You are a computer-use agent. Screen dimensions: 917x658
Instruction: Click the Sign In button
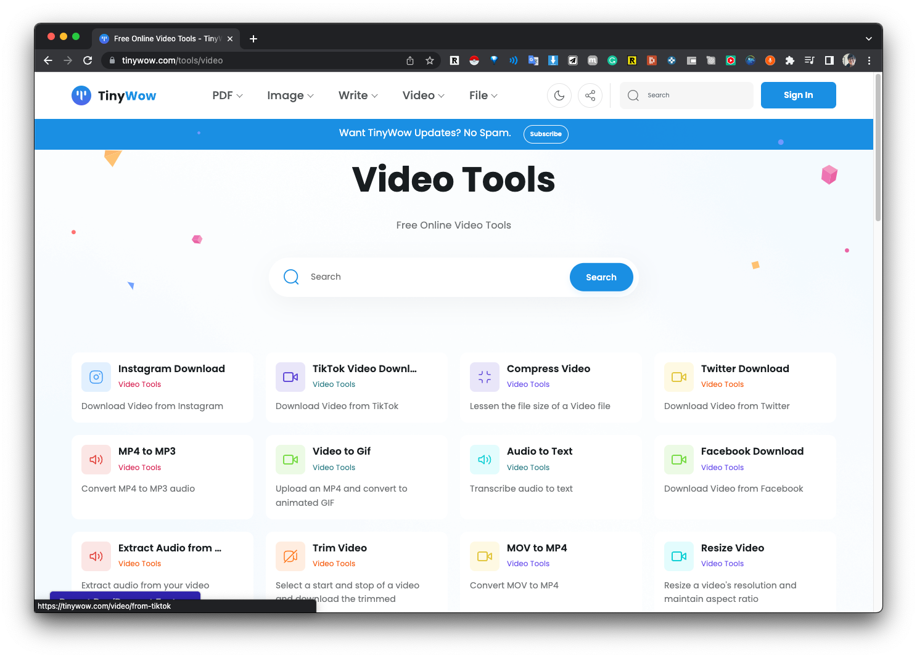point(799,95)
